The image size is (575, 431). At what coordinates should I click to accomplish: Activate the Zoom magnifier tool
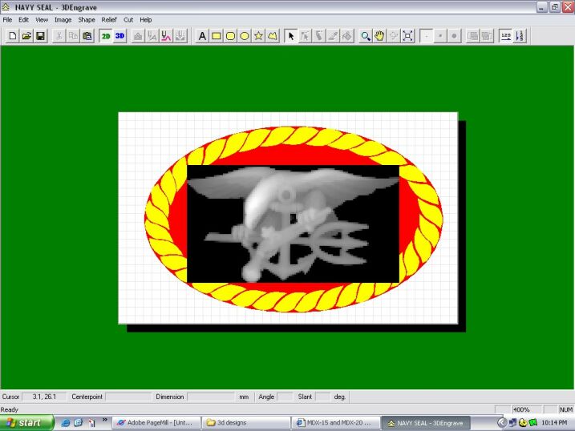tap(366, 36)
